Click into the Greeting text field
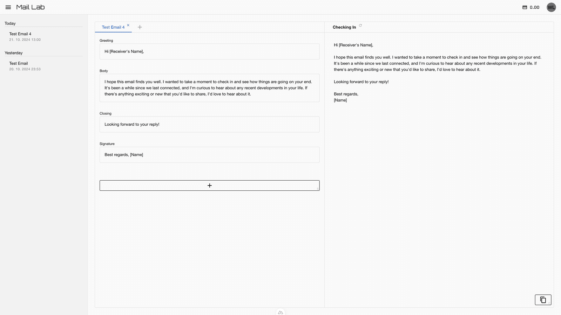 pyautogui.click(x=209, y=51)
